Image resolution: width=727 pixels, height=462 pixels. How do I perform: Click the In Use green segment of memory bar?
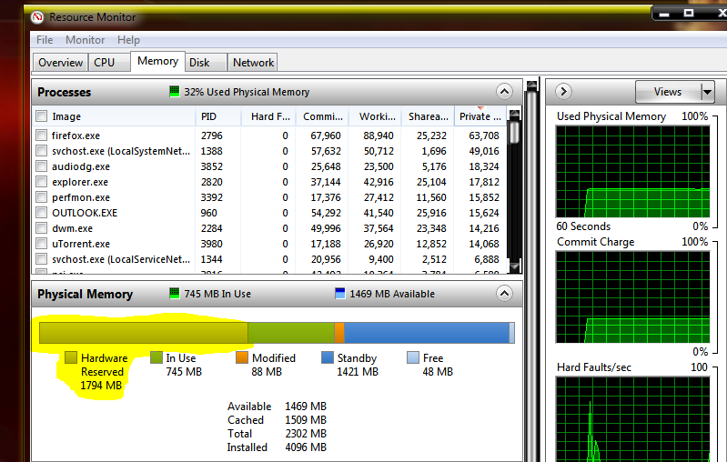[291, 333]
